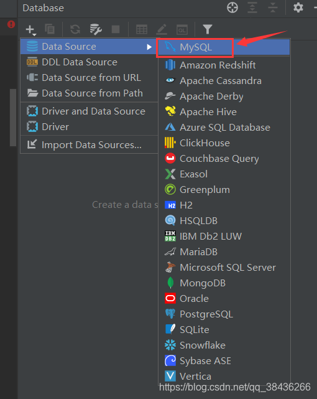Screen dimensions: 317x399
Task: Select PostgreSQL data source
Action: click(224, 314)
